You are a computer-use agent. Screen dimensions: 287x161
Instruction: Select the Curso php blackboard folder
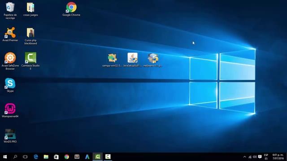(x=30, y=36)
